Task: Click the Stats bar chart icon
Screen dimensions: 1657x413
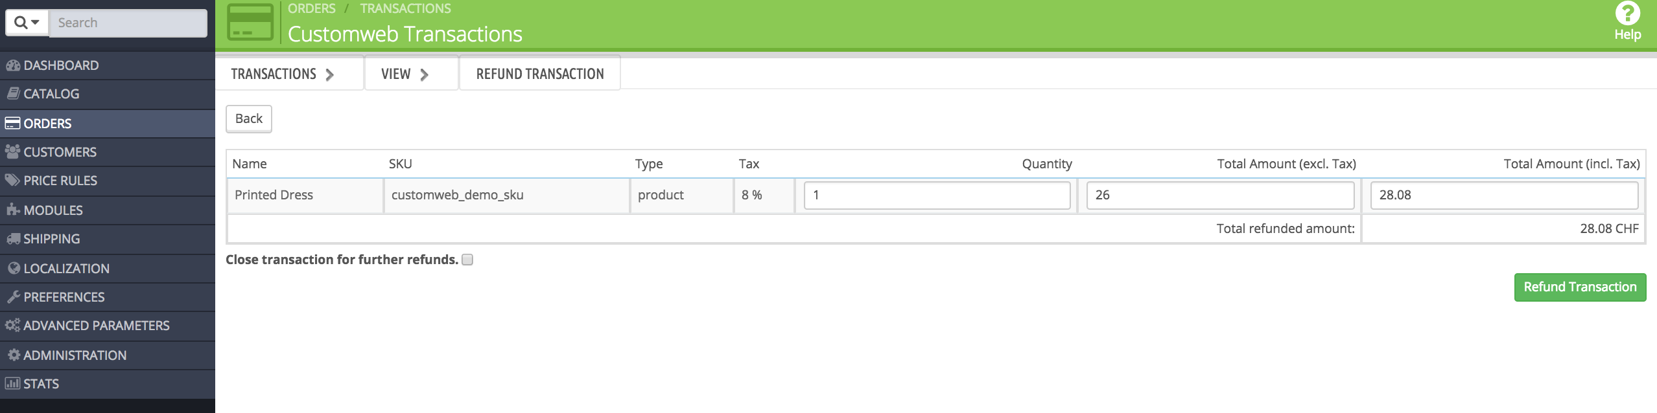Action: 12,384
